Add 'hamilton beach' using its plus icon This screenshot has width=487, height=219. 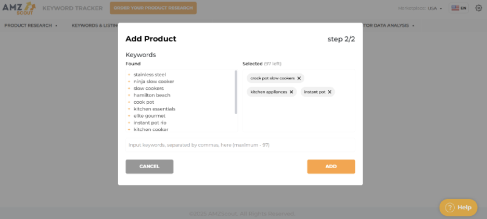pyautogui.click(x=129, y=95)
